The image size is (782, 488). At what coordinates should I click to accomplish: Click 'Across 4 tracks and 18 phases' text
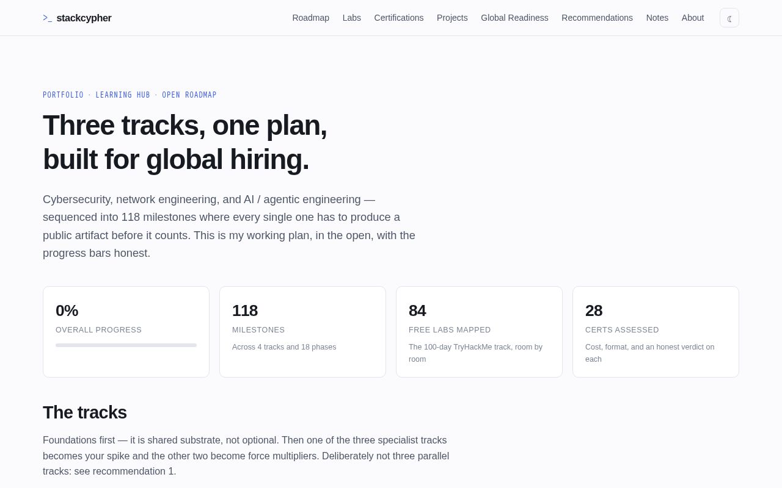click(x=284, y=347)
